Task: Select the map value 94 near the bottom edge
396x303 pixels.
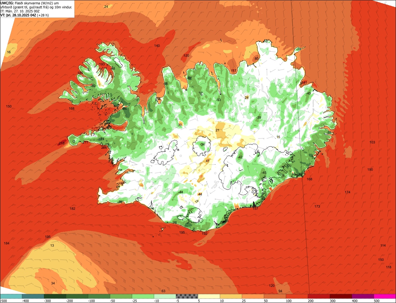Action: pyautogui.click(x=280, y=291)
